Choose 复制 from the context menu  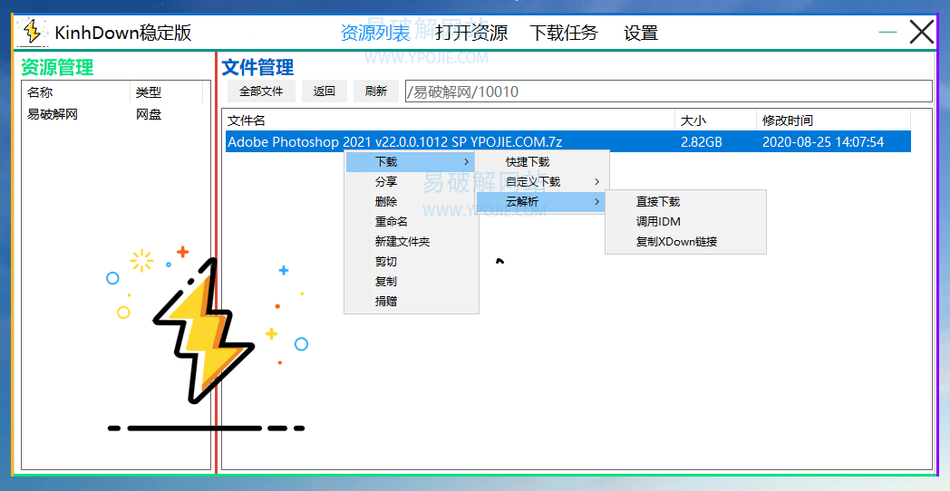[411, 282]
